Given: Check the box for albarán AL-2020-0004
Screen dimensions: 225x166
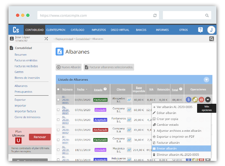Looking at the screenshot, I should [x=58, y=110].
